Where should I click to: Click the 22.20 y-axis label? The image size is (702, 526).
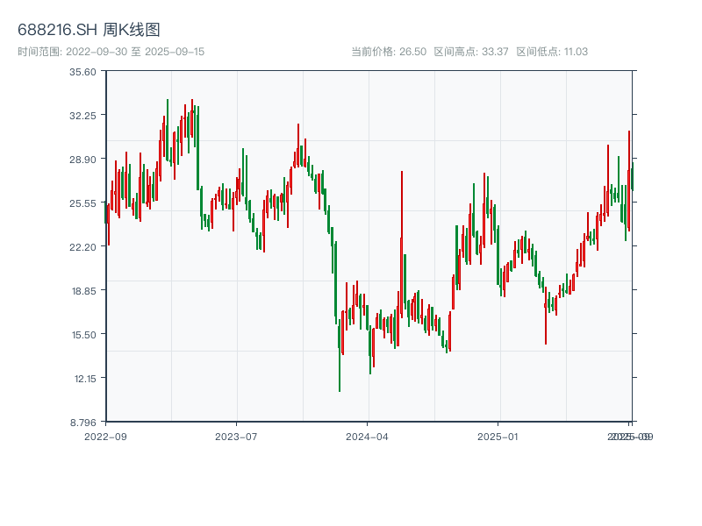[82, 247]
